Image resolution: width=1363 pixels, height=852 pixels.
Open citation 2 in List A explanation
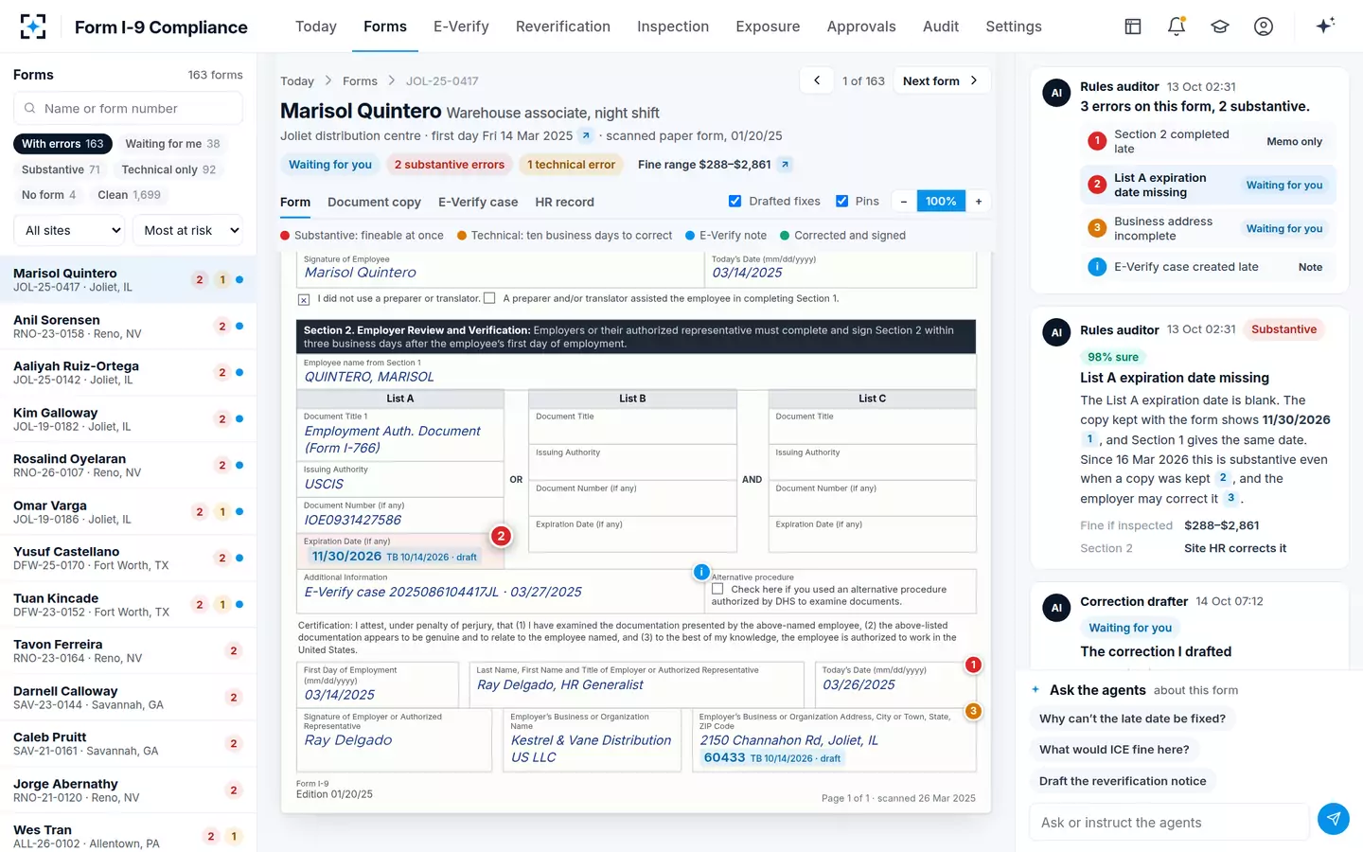tap(1223, 479)
